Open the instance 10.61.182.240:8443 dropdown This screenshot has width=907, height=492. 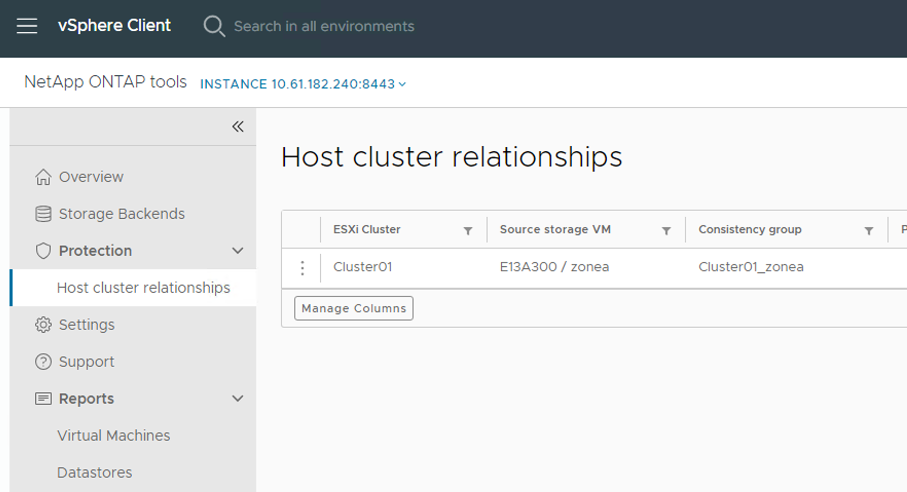click(303, 84)
